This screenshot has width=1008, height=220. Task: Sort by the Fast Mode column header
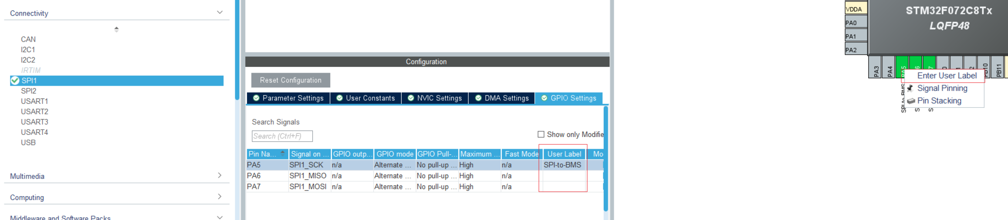point(521,154)
